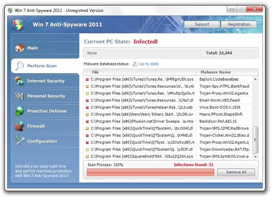
Task: Click the scrollbar up arrow in results list
Action: pyautogui.click(x=255, y=79)
